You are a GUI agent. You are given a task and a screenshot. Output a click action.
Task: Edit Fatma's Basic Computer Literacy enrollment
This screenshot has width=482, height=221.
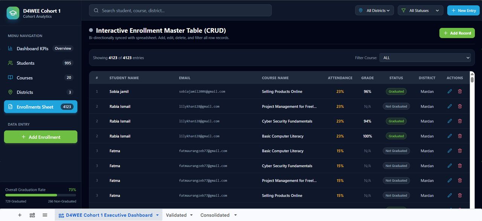click(x=450, y=151)
